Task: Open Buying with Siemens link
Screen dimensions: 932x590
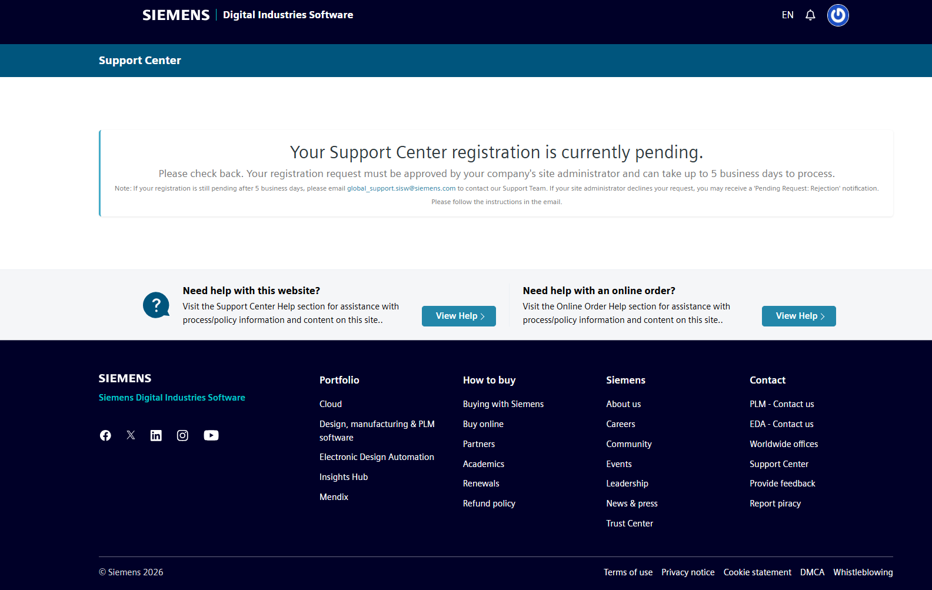Action: (503, 404)
